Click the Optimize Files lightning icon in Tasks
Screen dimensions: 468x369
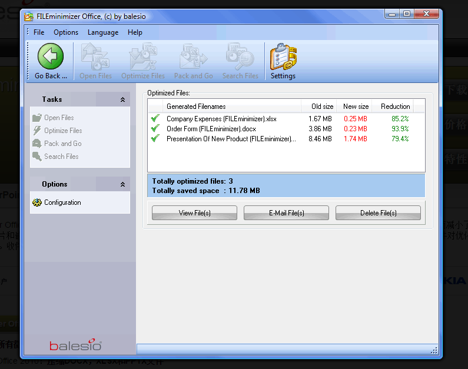37,131
